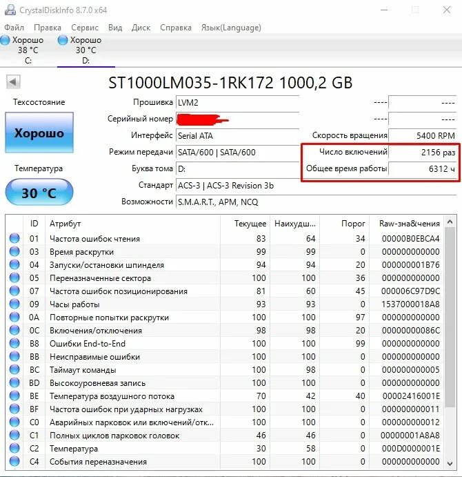The width and height of the screenshot is (462, 477).
Task: Open the Правка menu
Action: (x=48, y=28)
